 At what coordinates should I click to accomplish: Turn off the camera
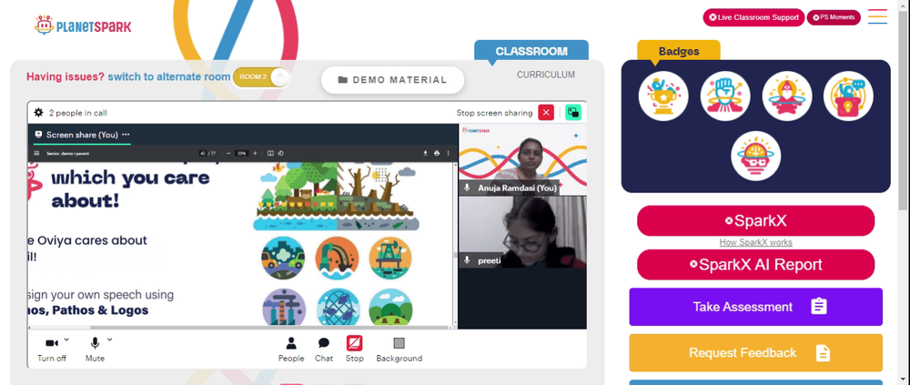[52, 350]
